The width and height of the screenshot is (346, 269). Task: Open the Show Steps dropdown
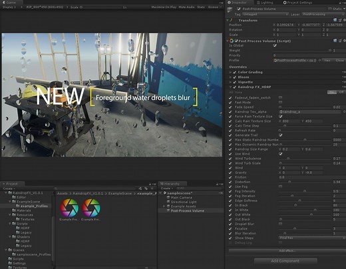[312, 238]
